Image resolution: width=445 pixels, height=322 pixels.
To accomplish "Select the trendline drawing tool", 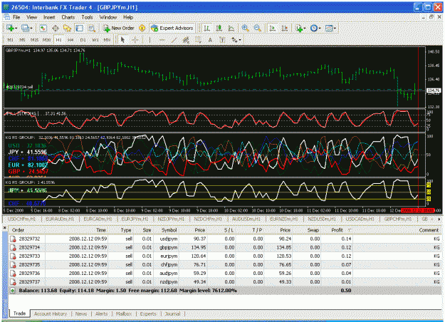I will [x=174, y=40].
